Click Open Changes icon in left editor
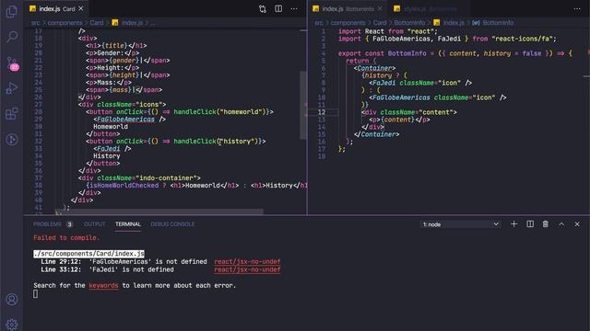Image resolution: width=590 pixels, height=331 pixels. (263, 9)
